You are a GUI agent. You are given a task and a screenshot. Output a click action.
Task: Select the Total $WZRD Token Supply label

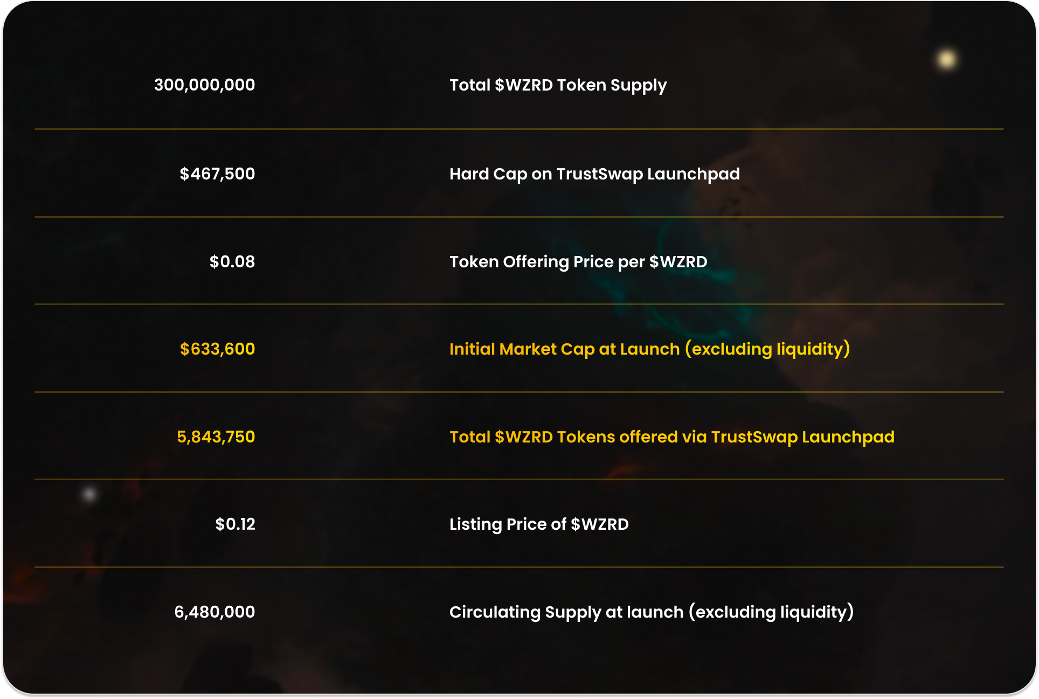tap(558, 85)
